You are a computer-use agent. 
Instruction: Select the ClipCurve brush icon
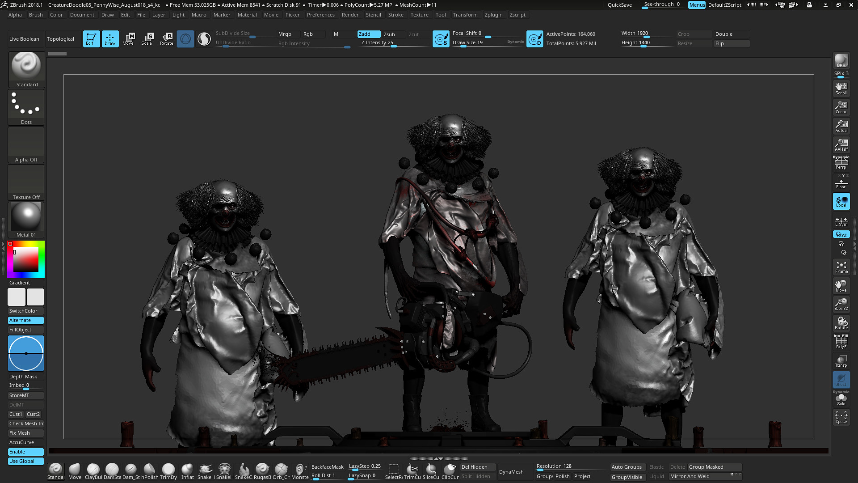click(x=450, y=471)
